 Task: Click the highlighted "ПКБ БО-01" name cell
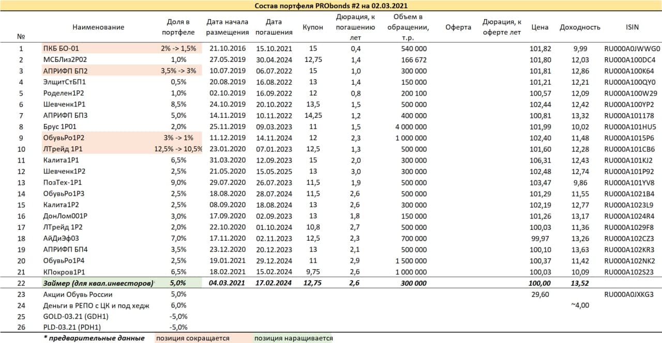click(x=61, y=49)
